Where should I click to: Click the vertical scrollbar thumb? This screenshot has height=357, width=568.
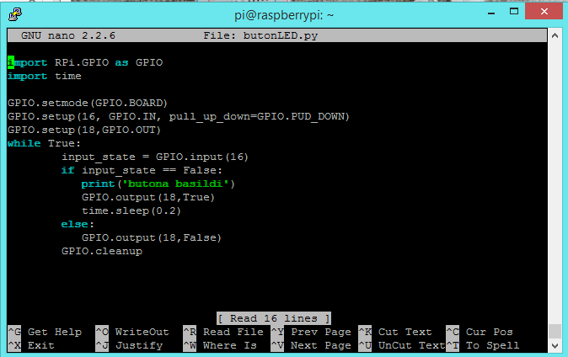(555, 331)
